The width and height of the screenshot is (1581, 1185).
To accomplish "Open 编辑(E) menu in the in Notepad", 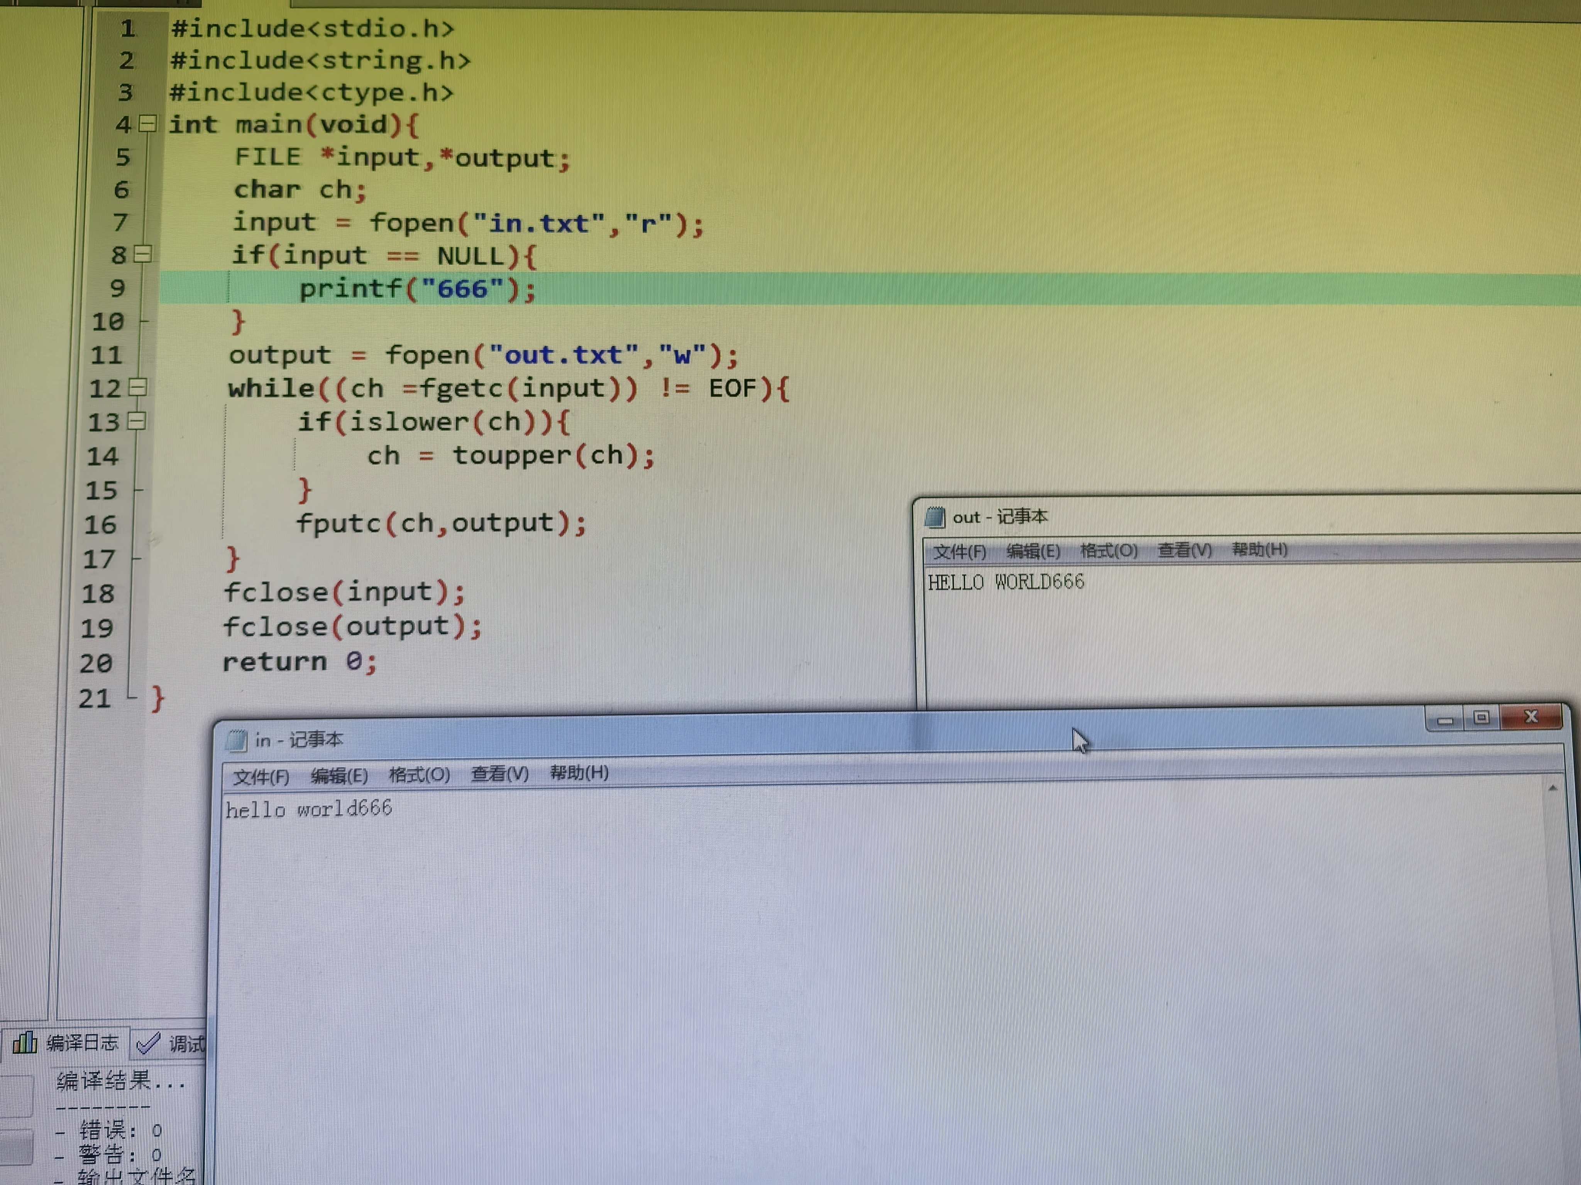I will pyautogui.click(x=339, y=776).
